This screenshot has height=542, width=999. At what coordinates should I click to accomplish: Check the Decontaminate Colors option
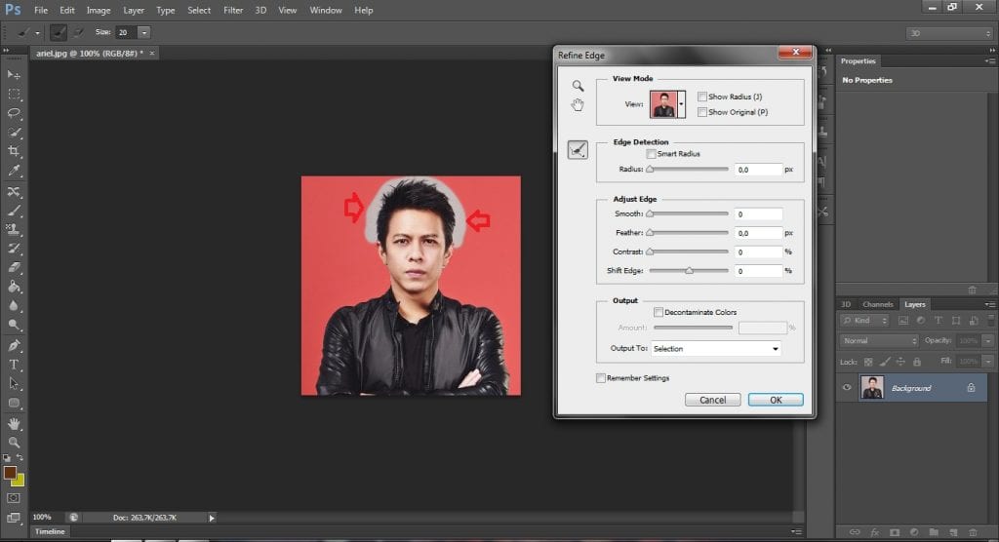659,312
